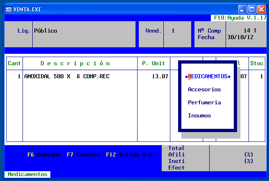269x181 pixels.
Task: Click the P. Unit column header
Action: pyautogui.click(x=153, y=63)
